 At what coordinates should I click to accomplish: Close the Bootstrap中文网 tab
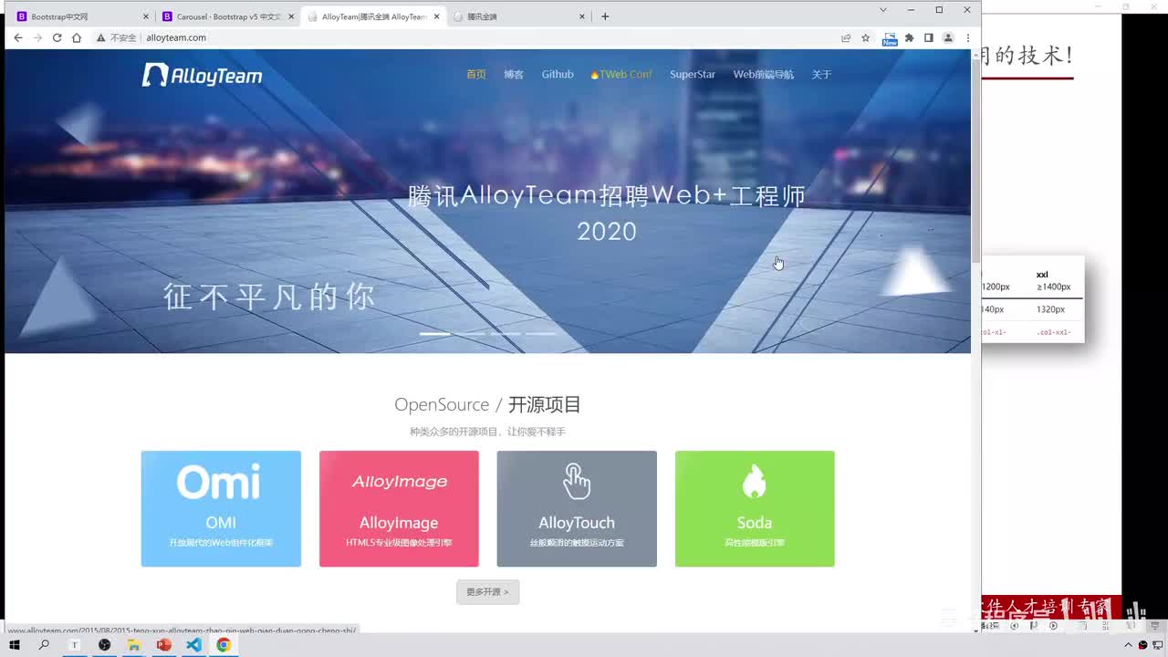tap(146, 16)
